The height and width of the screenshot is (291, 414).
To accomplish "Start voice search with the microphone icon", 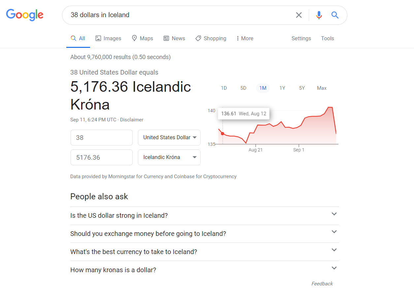I will tap(319, 15).
